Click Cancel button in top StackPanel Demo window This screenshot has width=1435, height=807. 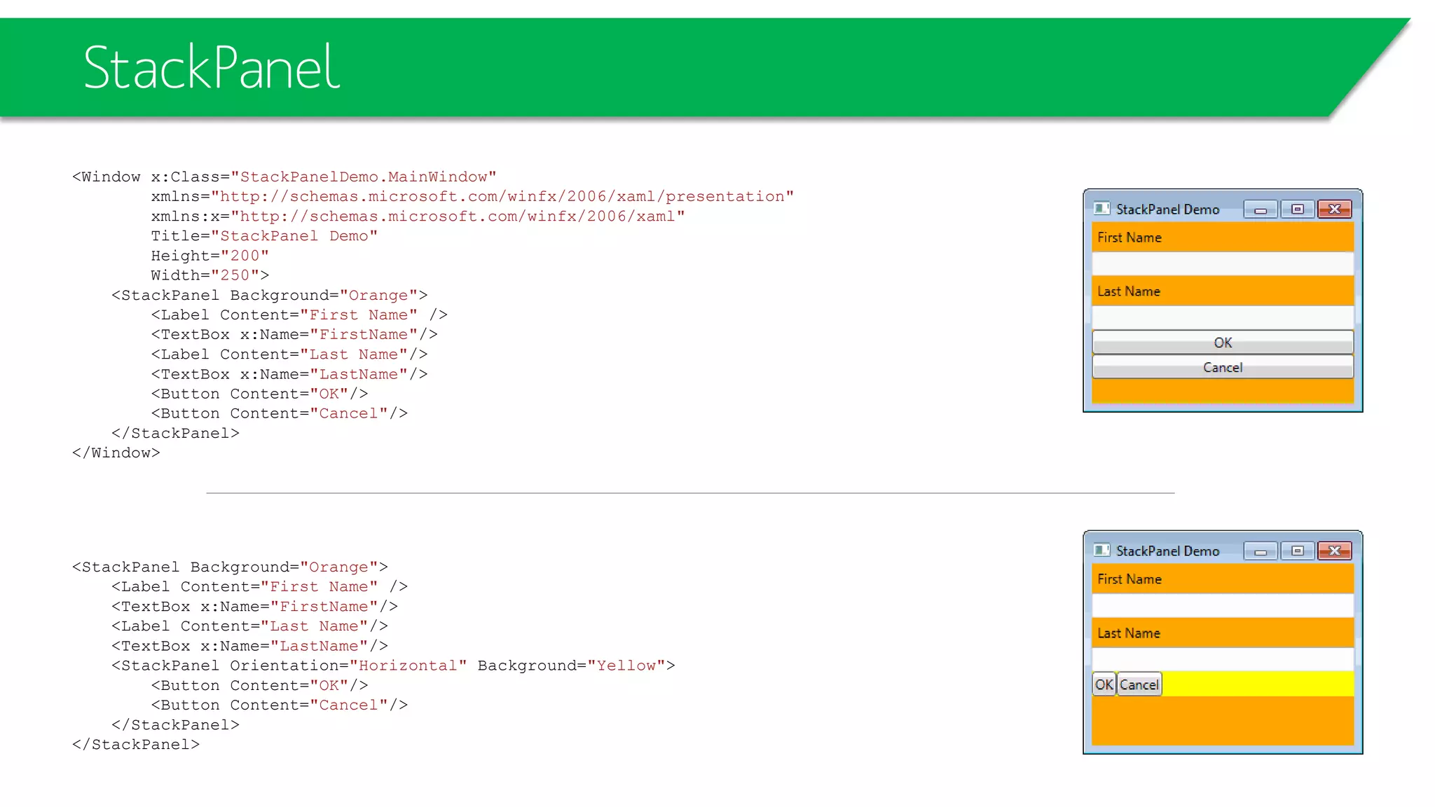pos(1223,367)
